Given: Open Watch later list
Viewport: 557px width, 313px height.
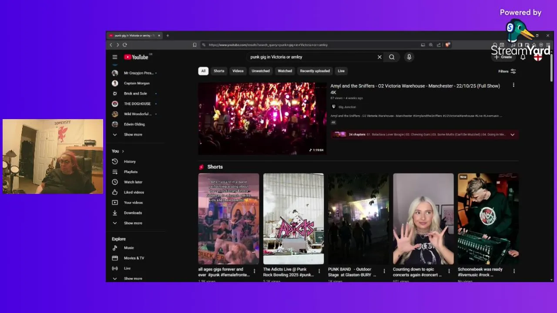Looking at the screenshot, I should pos(133,182).
